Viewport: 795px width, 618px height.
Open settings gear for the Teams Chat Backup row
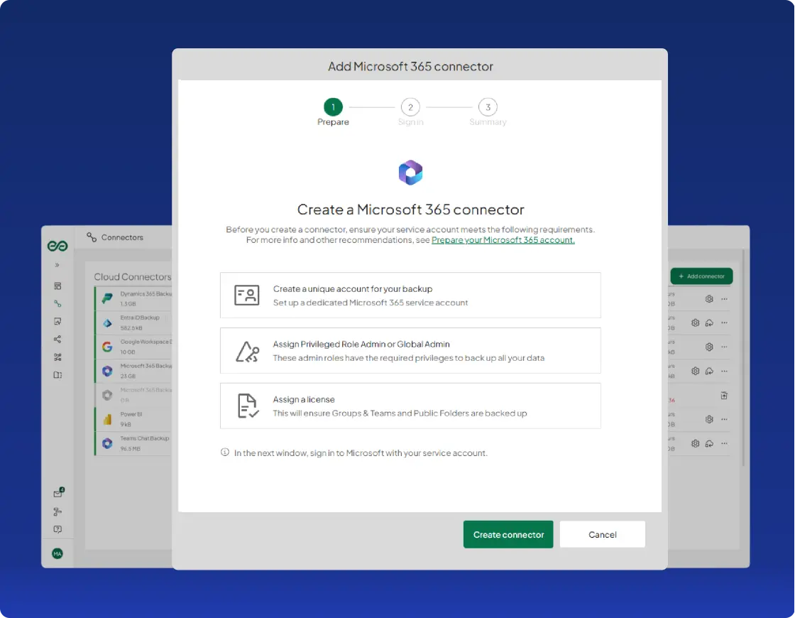point(695,443)
